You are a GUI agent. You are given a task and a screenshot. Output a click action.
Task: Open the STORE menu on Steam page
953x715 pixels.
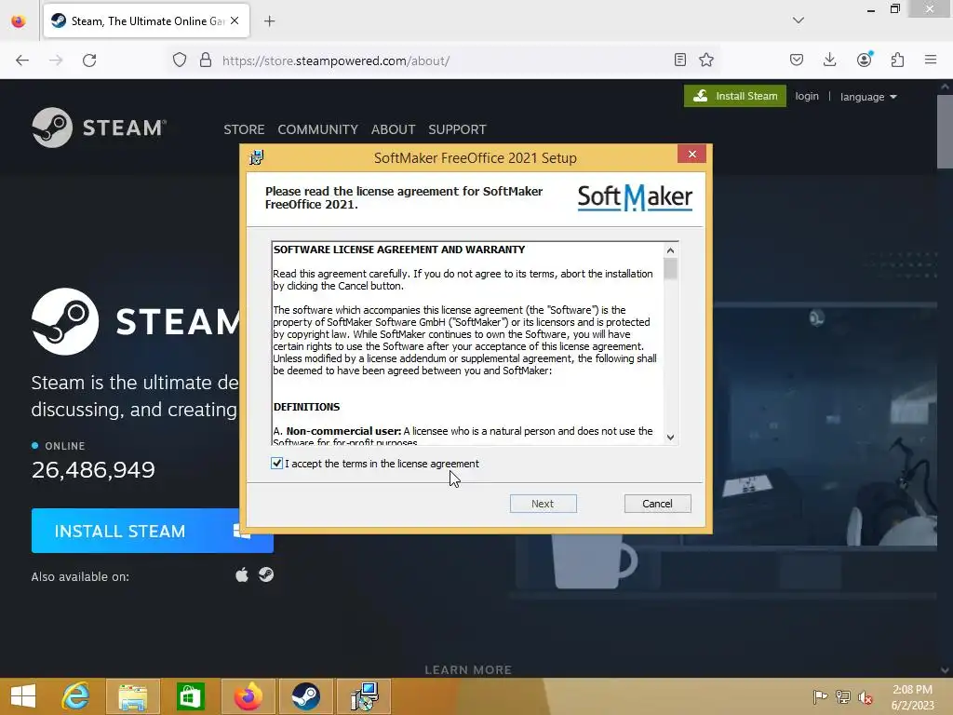244,129
